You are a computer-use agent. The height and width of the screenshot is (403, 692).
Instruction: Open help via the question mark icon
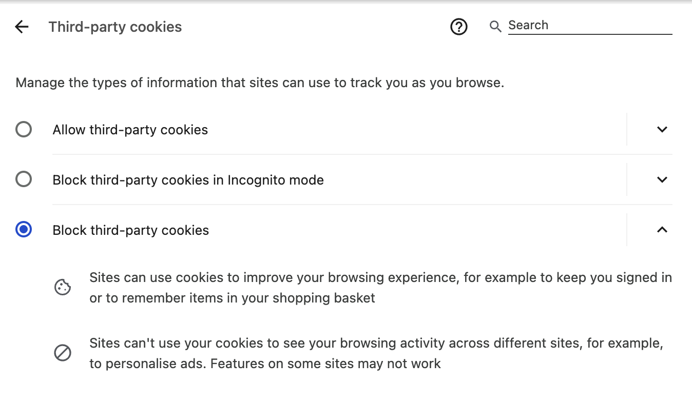458,27
